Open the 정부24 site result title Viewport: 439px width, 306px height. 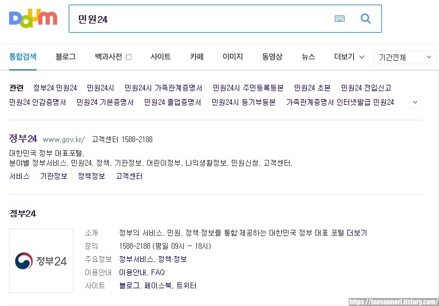(x=23, y=139)
